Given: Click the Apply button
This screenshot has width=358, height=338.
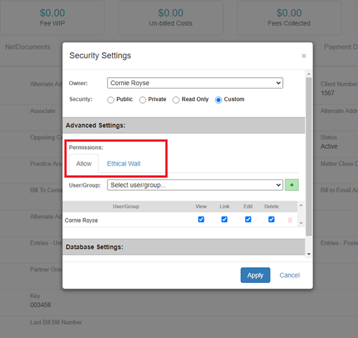Looking at the screenshot, I should [255, 275].
